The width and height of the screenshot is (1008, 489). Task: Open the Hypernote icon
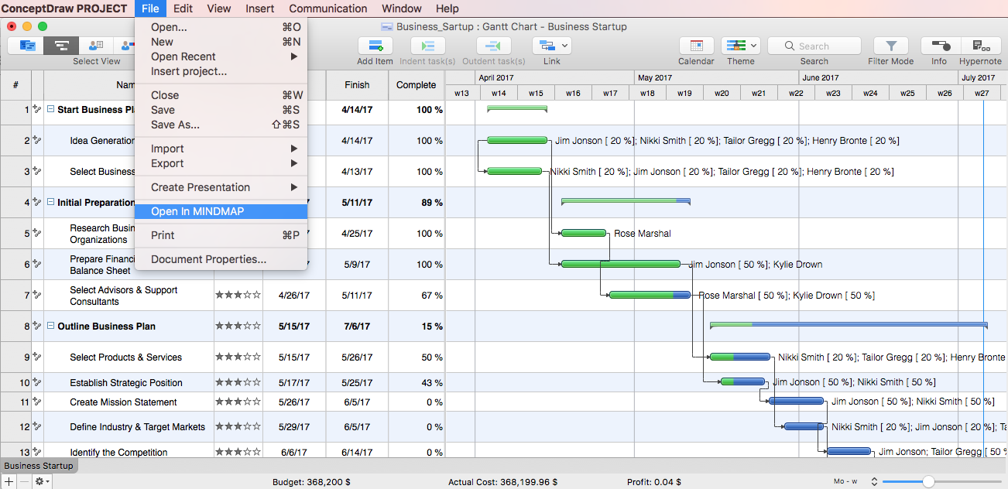tap(981, 46)
